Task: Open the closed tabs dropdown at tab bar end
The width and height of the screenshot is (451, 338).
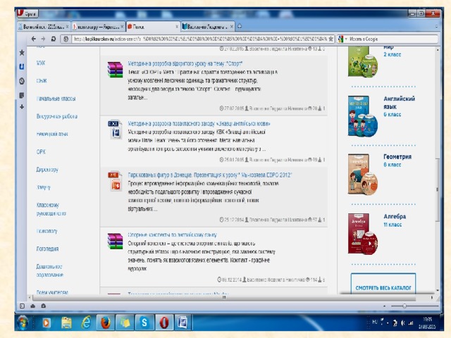Action: (436, 27)
